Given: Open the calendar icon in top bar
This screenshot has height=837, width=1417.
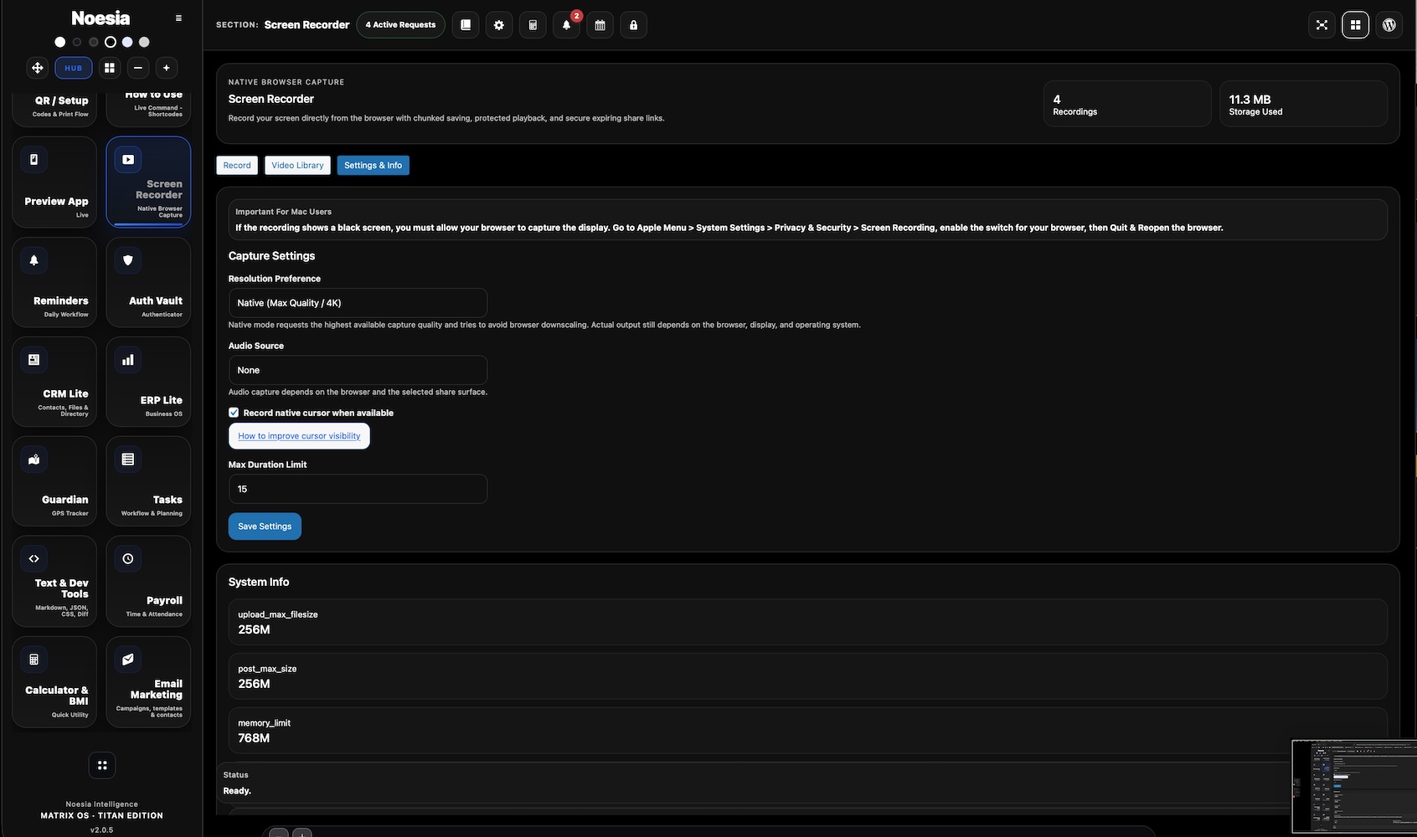Looking at the screenshot, I should pos(600,25).
